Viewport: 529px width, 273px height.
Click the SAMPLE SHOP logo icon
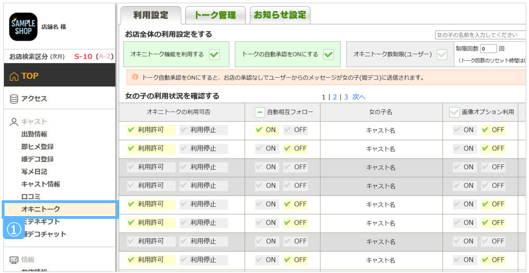(x=24, y=27)
